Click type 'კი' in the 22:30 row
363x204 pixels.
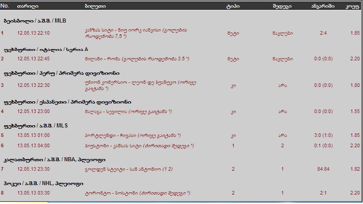tap(233, 86)
